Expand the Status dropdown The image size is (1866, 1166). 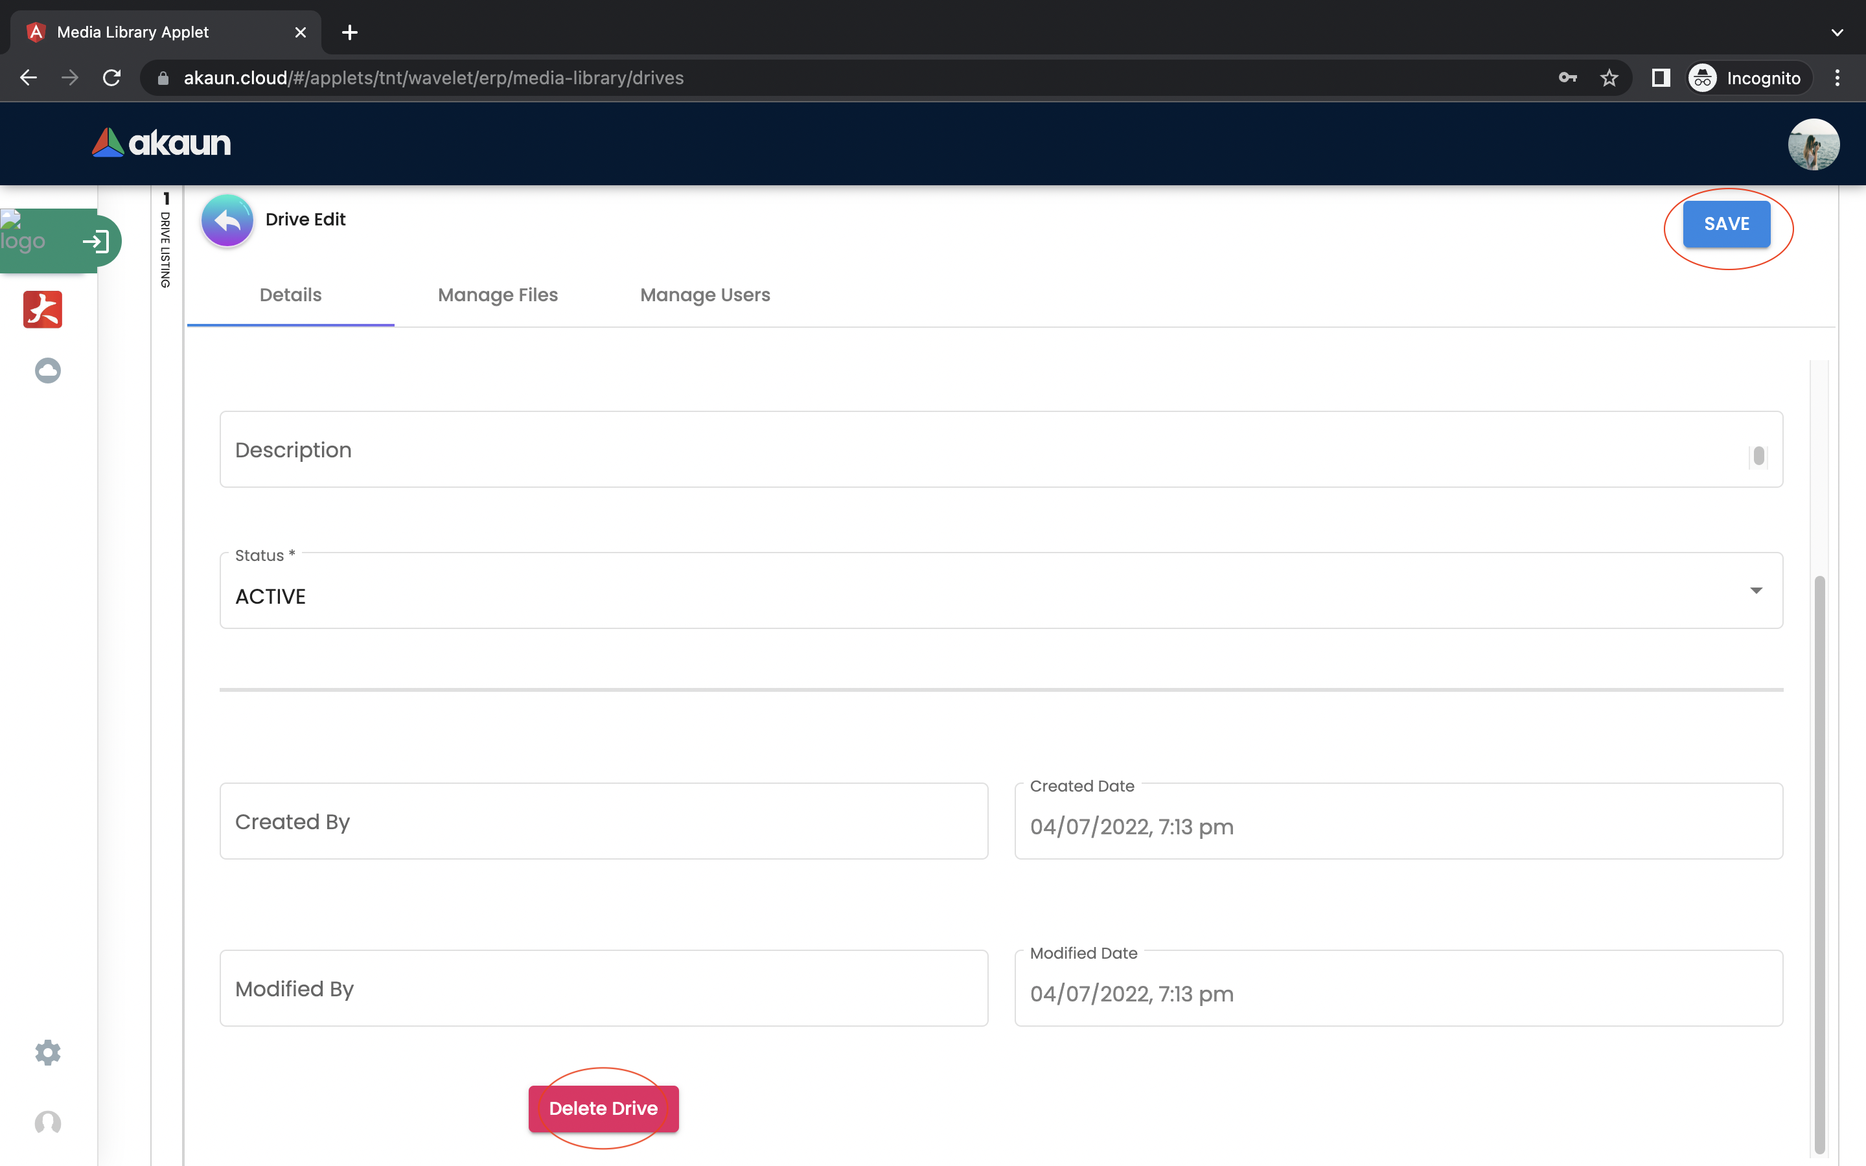pos(1755,591)
